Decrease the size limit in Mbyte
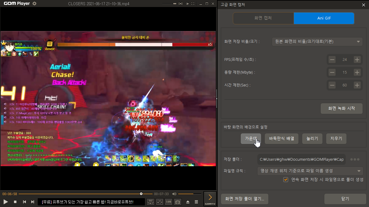This screenshot has height=207, width=369. point(332,72)
